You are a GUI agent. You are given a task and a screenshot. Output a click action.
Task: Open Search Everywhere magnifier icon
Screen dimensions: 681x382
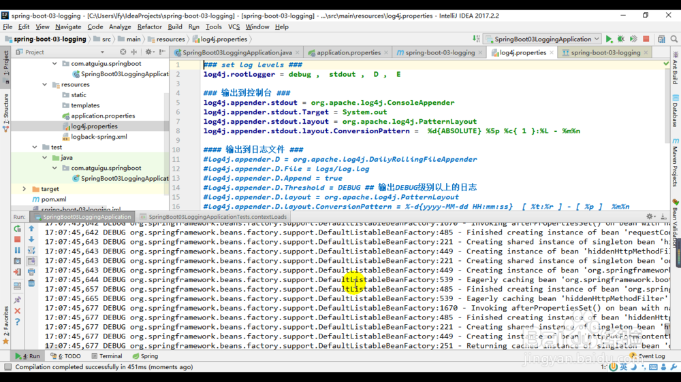point(674,39)
